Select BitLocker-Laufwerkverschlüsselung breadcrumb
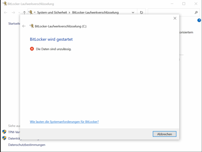Image resolution: width=202 pixels, height=152 pixels. [x=95, y=13]
